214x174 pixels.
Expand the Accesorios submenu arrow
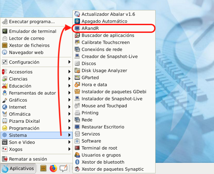coord(69,72)
